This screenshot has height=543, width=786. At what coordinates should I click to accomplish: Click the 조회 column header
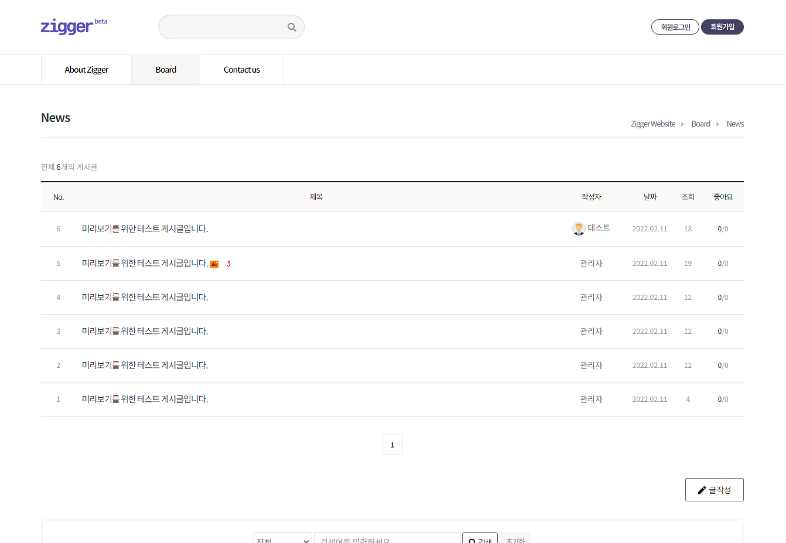point(688,197)
